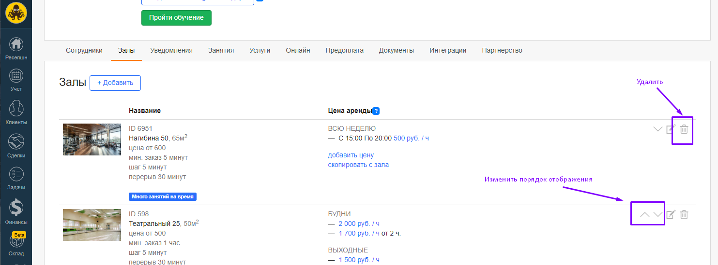Screen dimensions: 718x265
Task: Open Онлайн tab
Action: pos(298,50)
